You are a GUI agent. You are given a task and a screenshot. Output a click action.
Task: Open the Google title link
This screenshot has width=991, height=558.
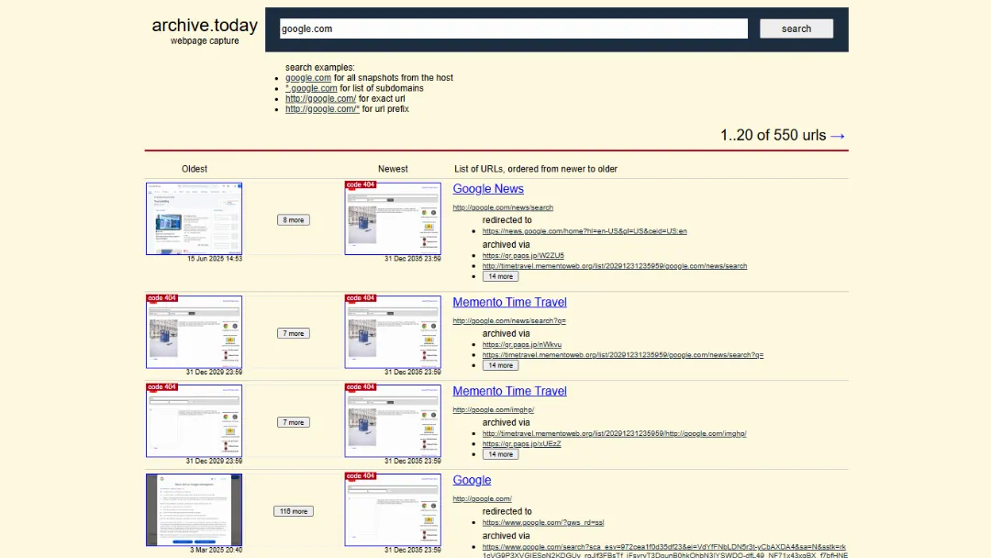(x=472, y=480)
